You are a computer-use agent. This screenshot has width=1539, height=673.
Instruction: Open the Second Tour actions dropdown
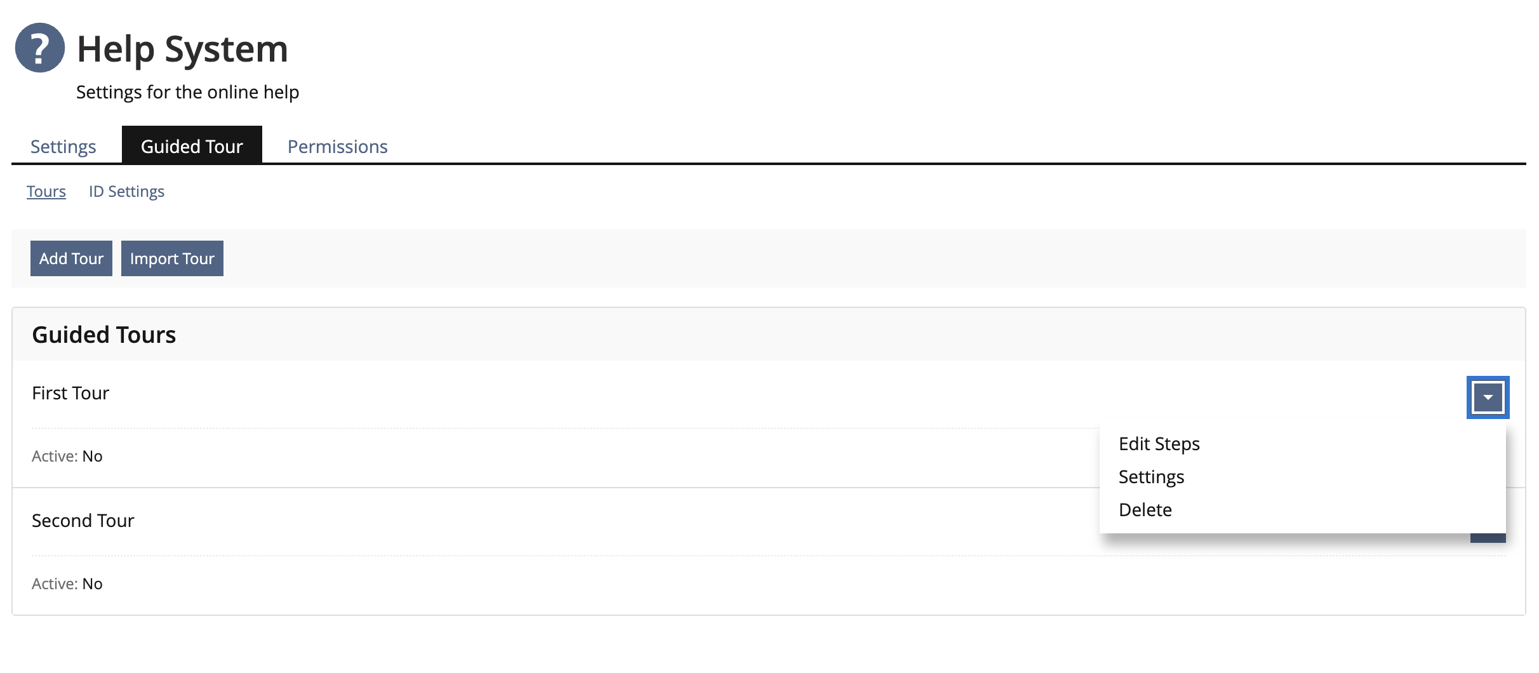(x=1488, y=538)
